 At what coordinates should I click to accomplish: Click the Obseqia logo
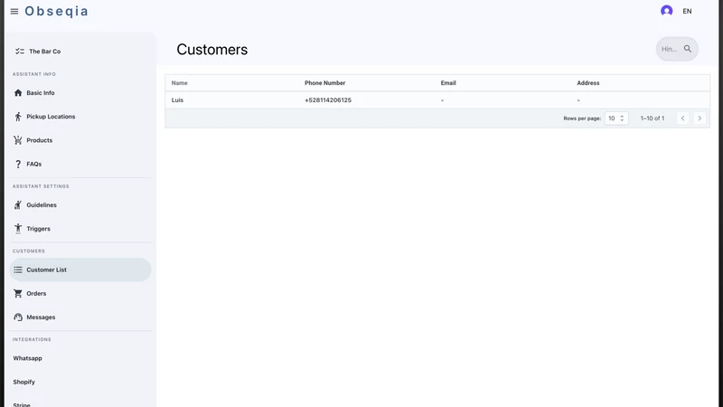[x=56, y=11]
